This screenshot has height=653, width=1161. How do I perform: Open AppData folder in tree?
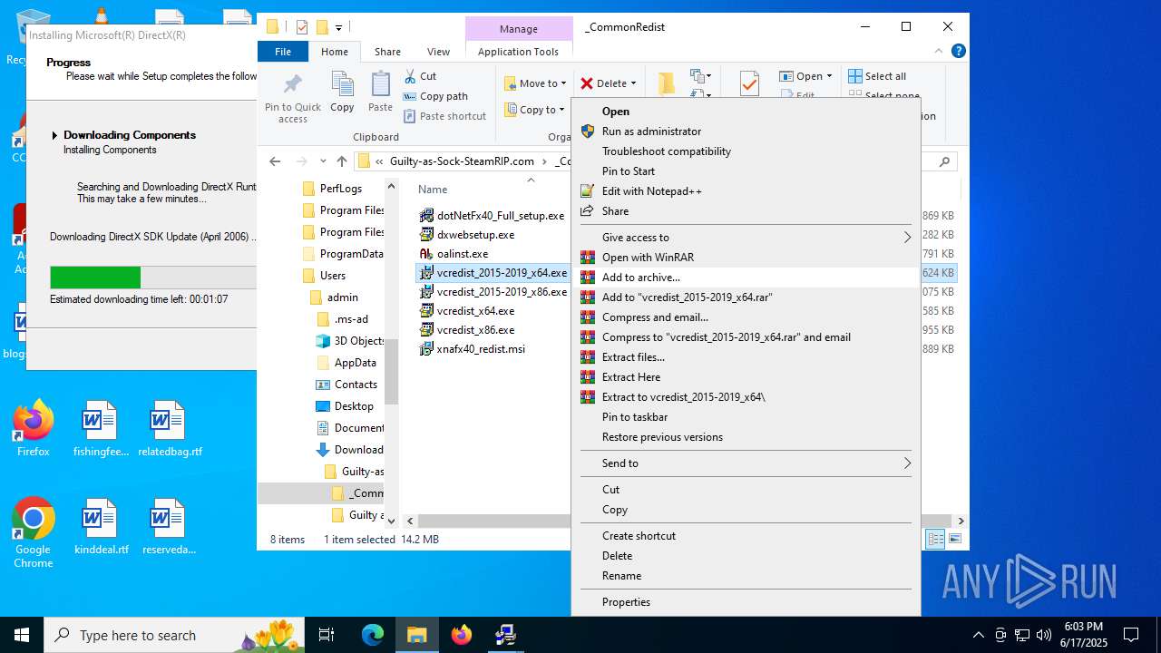(x=346, y=363)
